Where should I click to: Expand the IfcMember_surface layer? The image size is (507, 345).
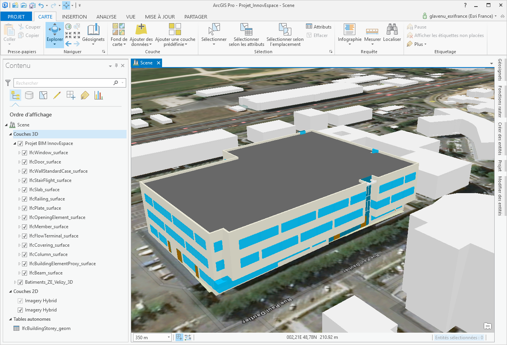[x=20, y=227]
